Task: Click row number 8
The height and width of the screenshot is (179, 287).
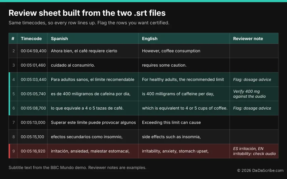Action: 14,137
